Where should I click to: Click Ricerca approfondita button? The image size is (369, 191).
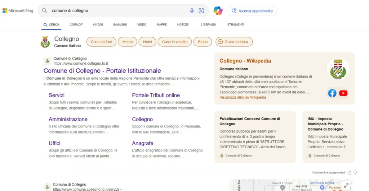(x=252, y=11)
